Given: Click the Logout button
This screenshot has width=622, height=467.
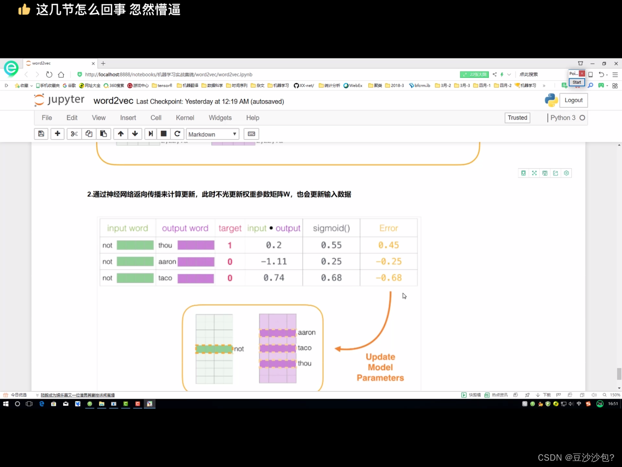Looking at the screenshot, I should [573, 100].
